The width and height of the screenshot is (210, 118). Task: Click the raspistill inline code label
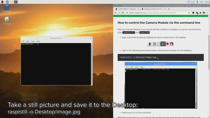click(129, 32)
